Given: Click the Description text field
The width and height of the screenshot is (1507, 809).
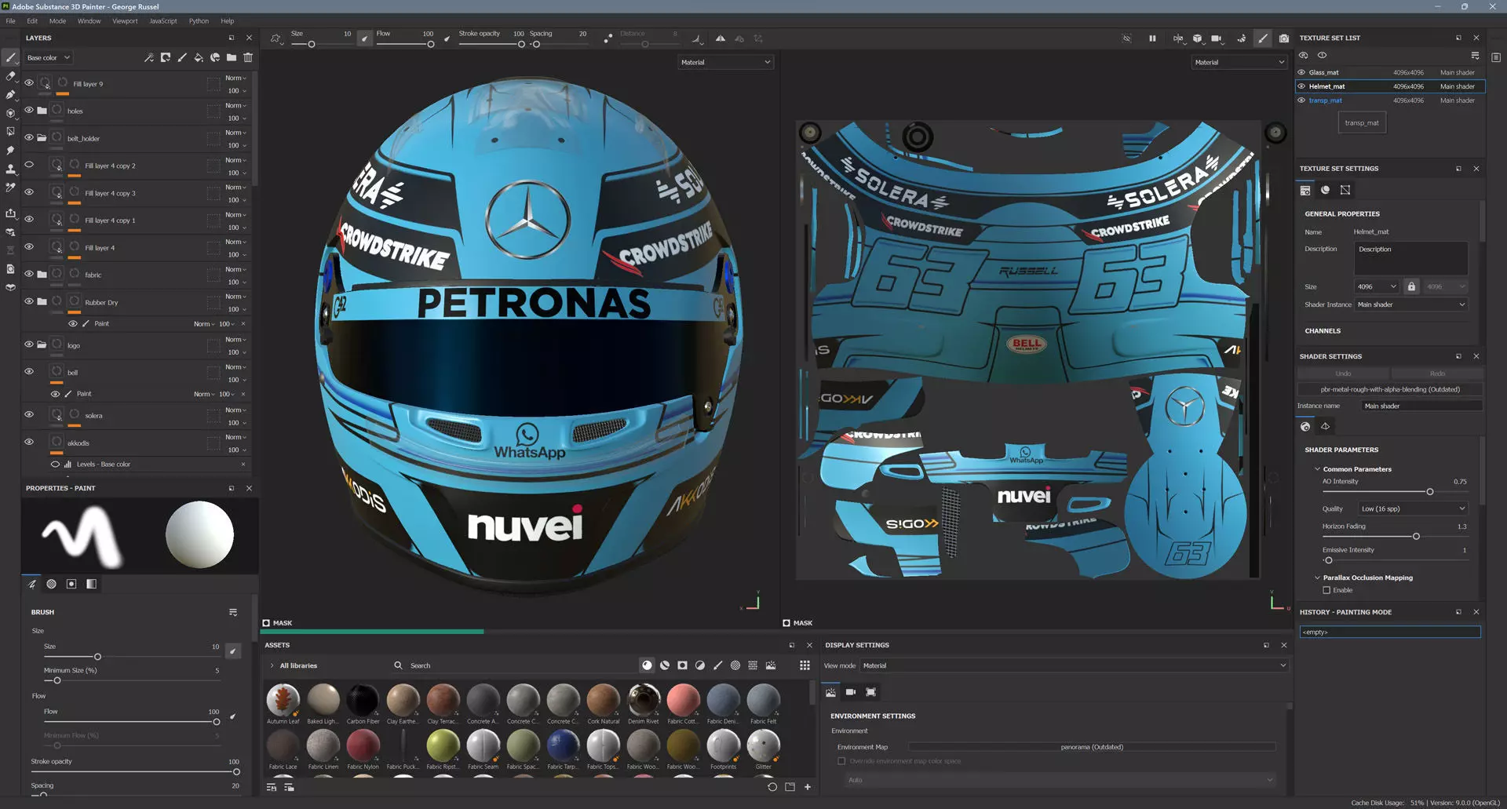Looking at the screenshot, I should pyautogui.click(x=1410, y=258).
